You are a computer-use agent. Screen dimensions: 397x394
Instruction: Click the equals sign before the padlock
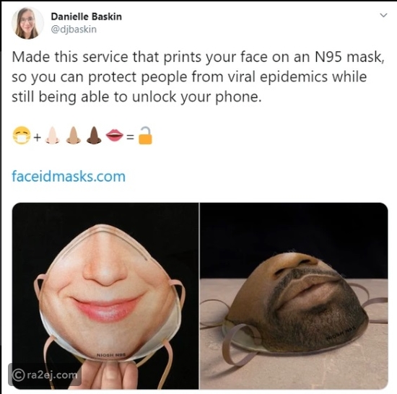[130, 137]
